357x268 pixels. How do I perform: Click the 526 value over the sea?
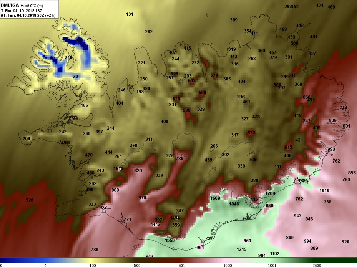pyautogui.click(x=29, y=200)
